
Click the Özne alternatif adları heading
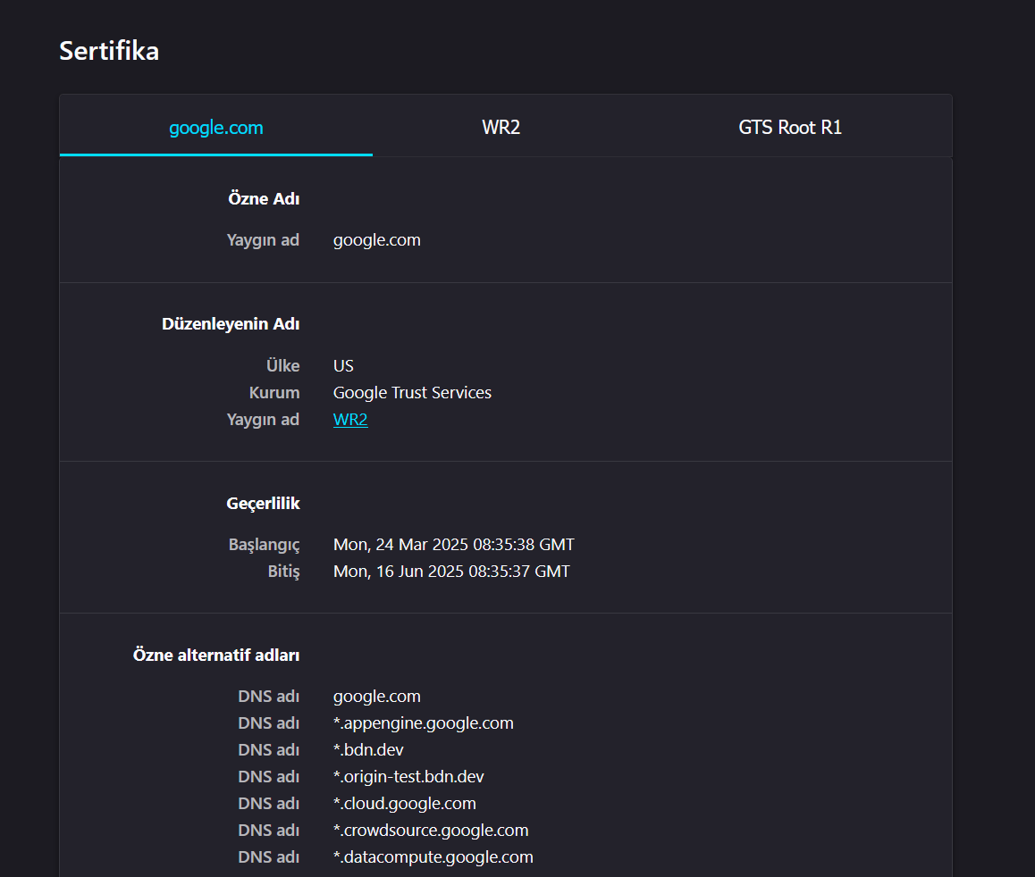coord(215,655)
